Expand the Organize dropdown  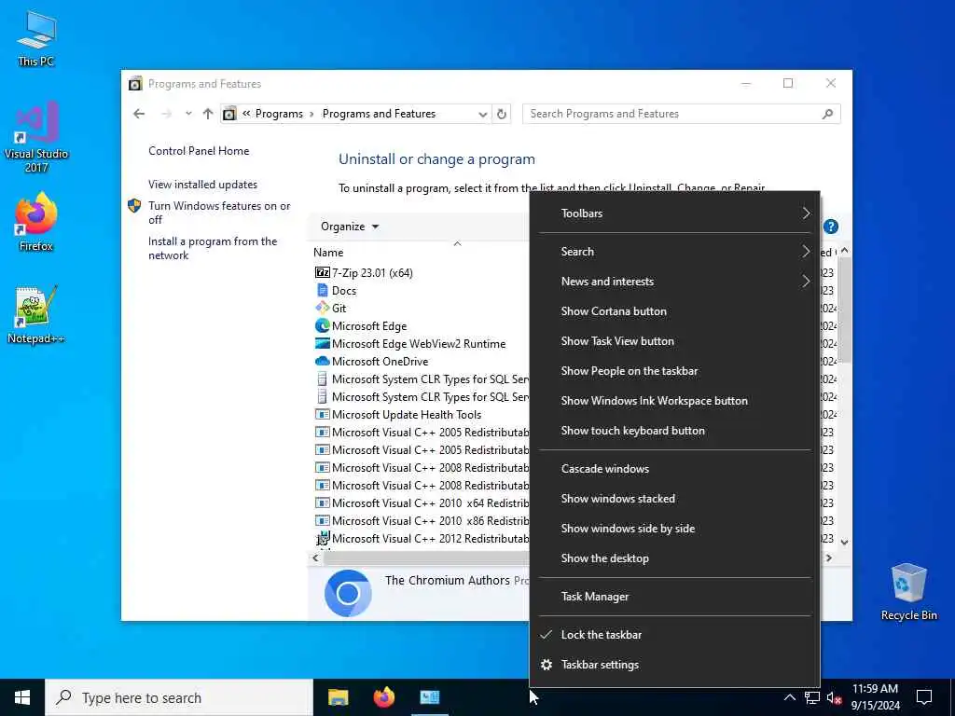pos(350,227)
